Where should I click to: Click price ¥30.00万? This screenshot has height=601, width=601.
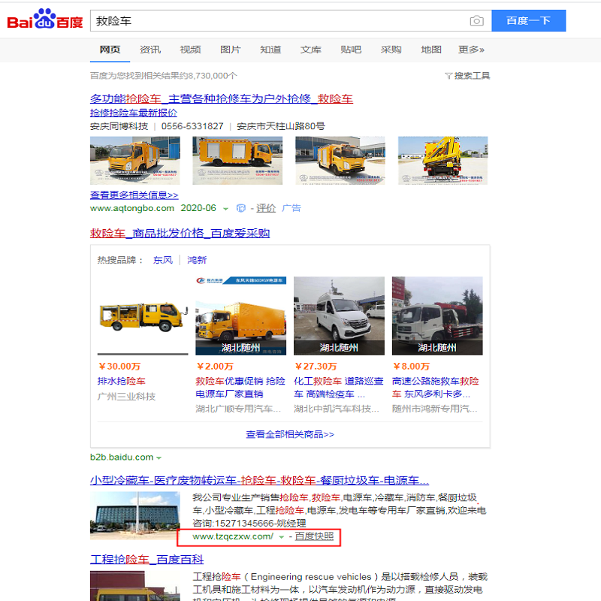click(x=119, y=367)
